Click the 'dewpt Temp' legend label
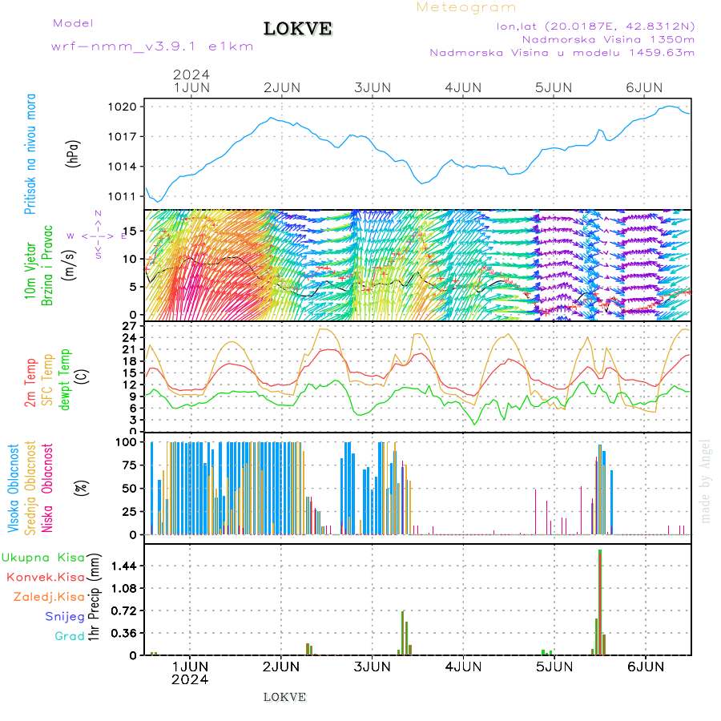 [64, 380]
